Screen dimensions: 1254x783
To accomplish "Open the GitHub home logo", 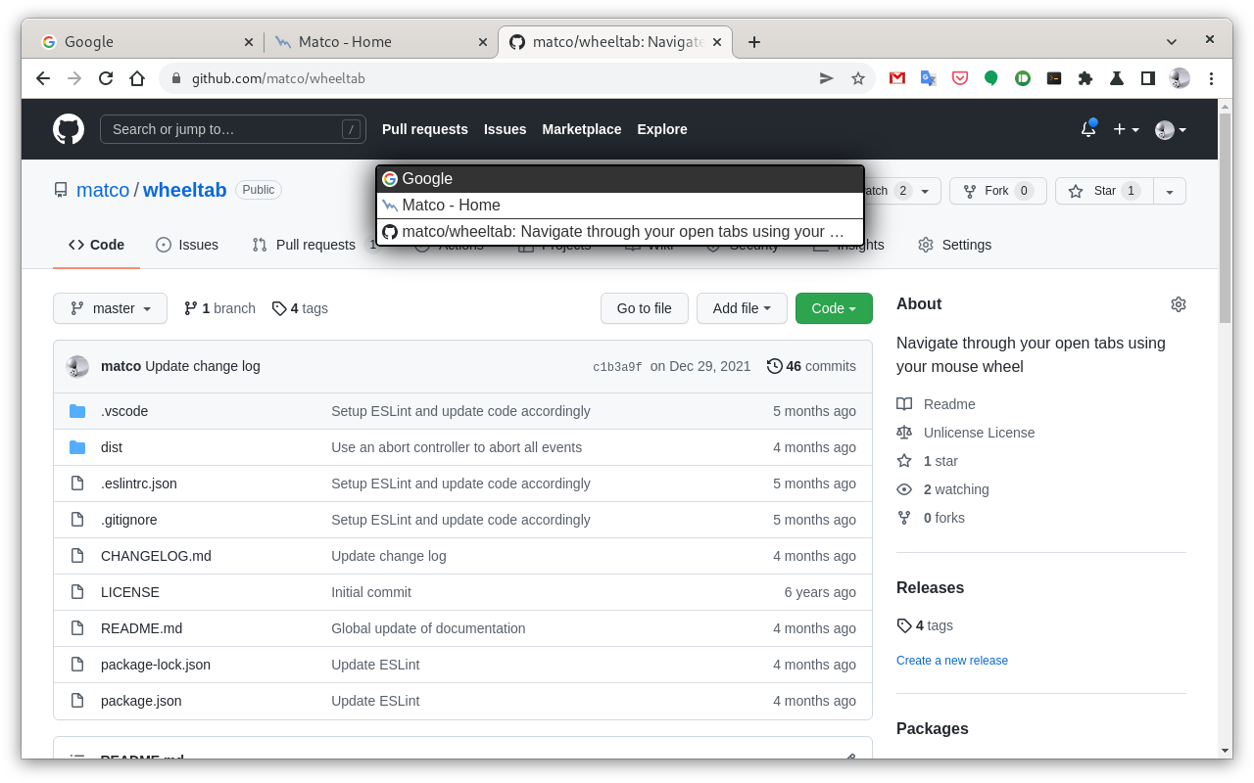I will coord(69,129).
